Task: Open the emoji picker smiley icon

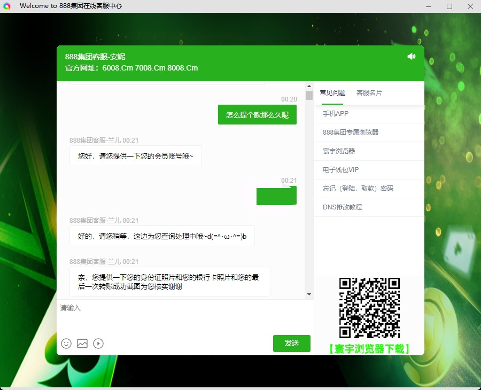Action: click(66, 344)
